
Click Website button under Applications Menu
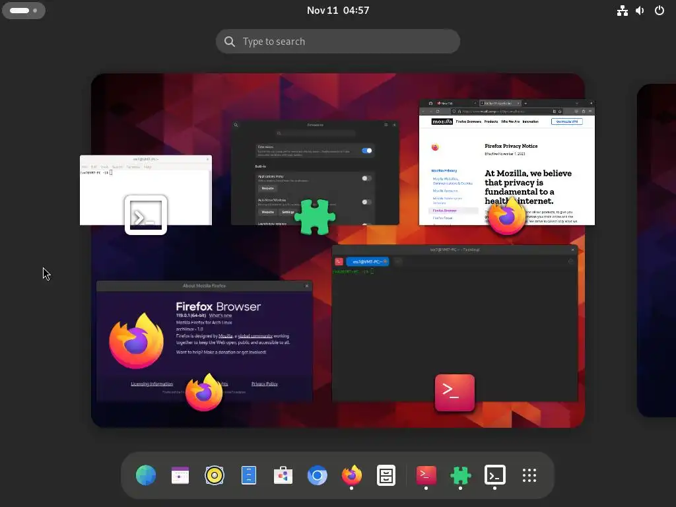click(x=268, y=188)
